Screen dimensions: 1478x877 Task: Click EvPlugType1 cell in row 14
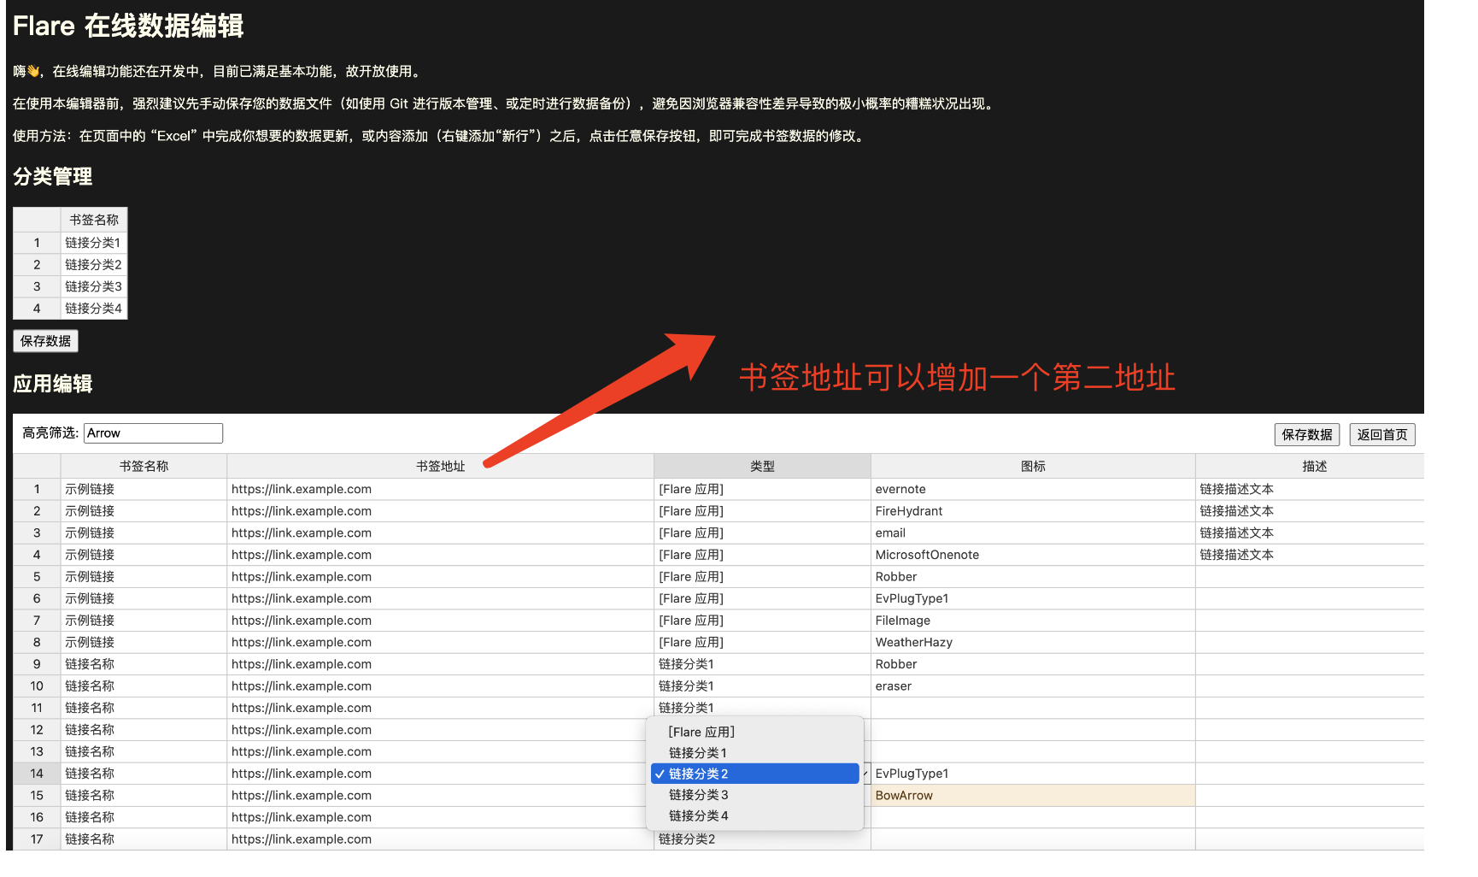(x=1033, y=774)
